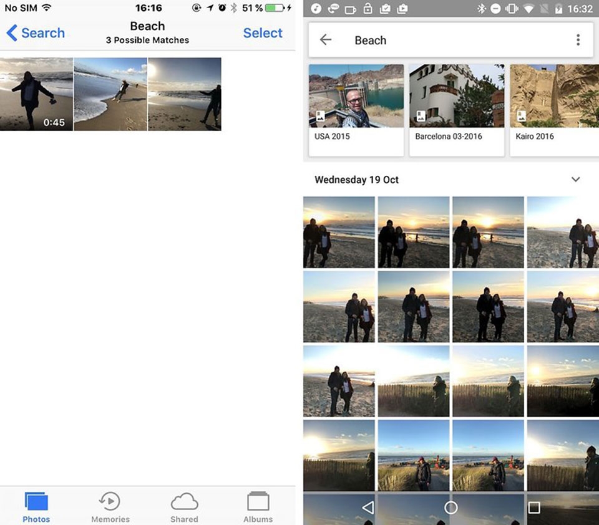599x525 pixels.
Task: Open the third beach match with sun
Action: tap(185, 94)
